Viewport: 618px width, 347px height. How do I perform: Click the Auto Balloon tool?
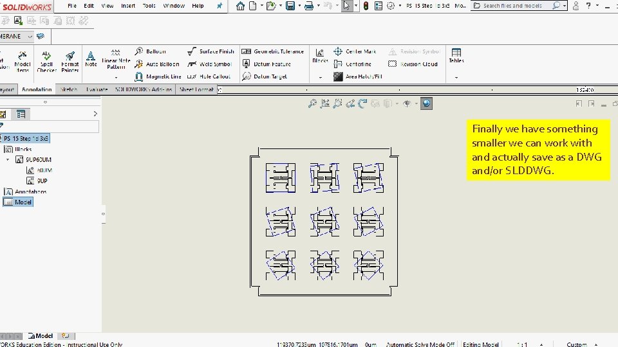[x=157, y=64]
